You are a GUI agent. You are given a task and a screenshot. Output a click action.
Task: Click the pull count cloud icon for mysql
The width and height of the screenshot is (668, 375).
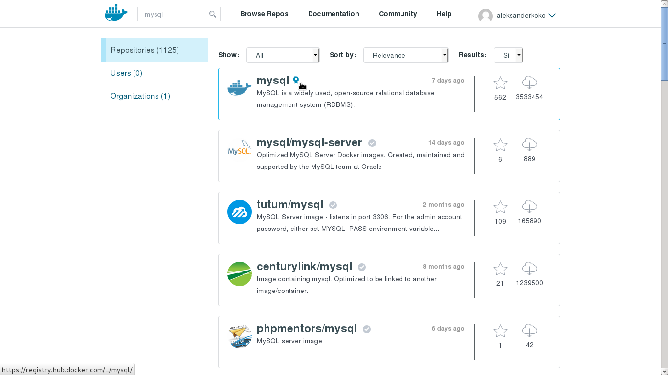530,83
